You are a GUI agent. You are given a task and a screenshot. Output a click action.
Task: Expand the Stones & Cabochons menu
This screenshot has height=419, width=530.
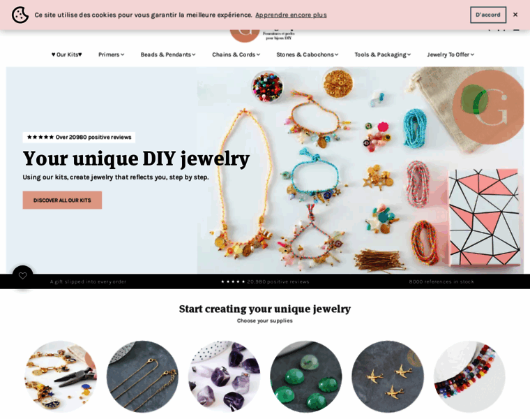coord(308,54)
